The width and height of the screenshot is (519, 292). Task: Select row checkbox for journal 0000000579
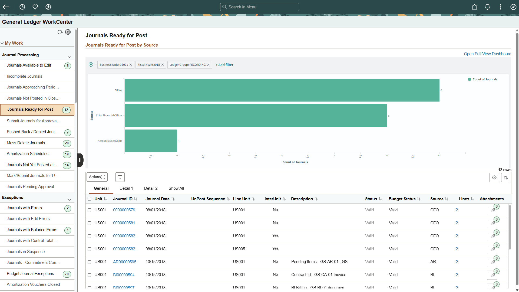(x=90, y=210)
